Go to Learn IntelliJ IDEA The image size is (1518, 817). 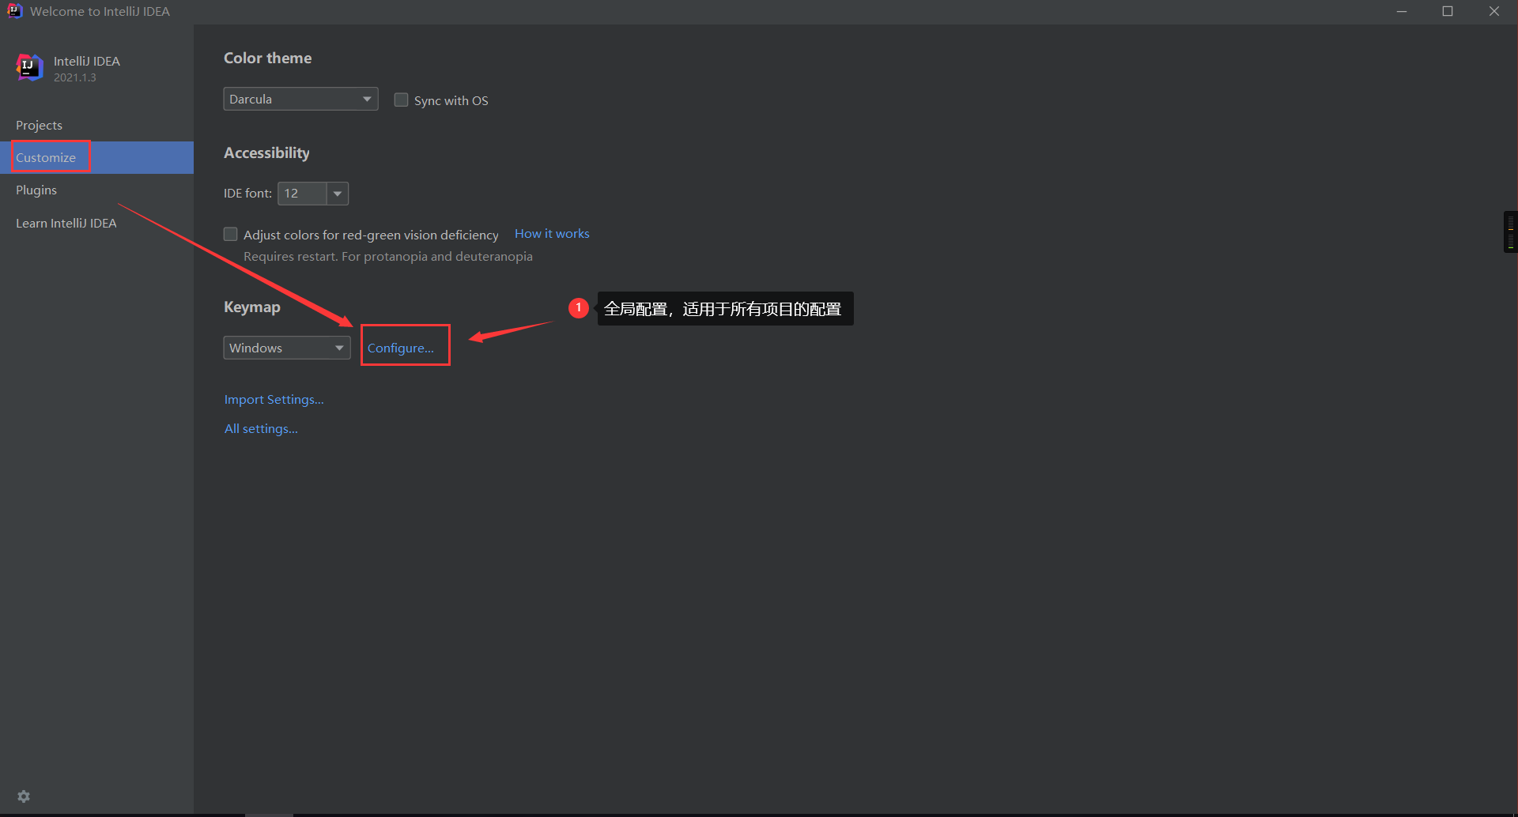[x=66, y=223]
